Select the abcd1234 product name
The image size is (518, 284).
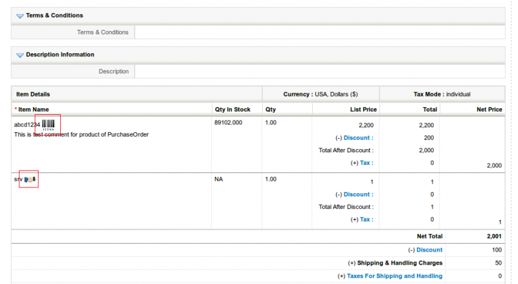(27, 124)
